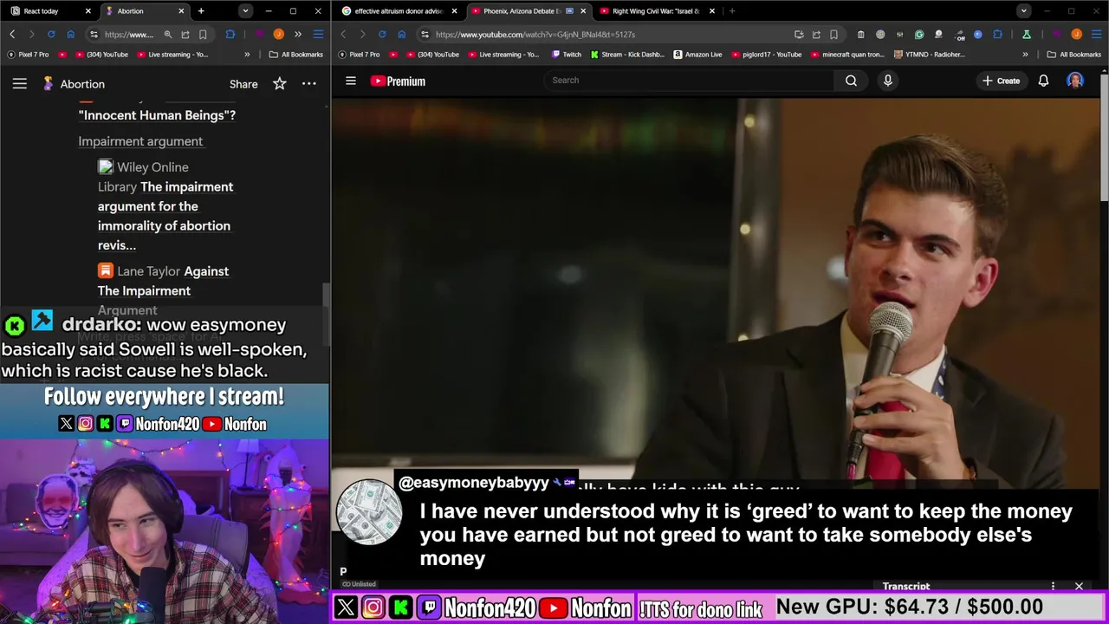Screen dimensions: 1109x624
Task: Open the tab search dropdown in left browser
Action: 245,11
